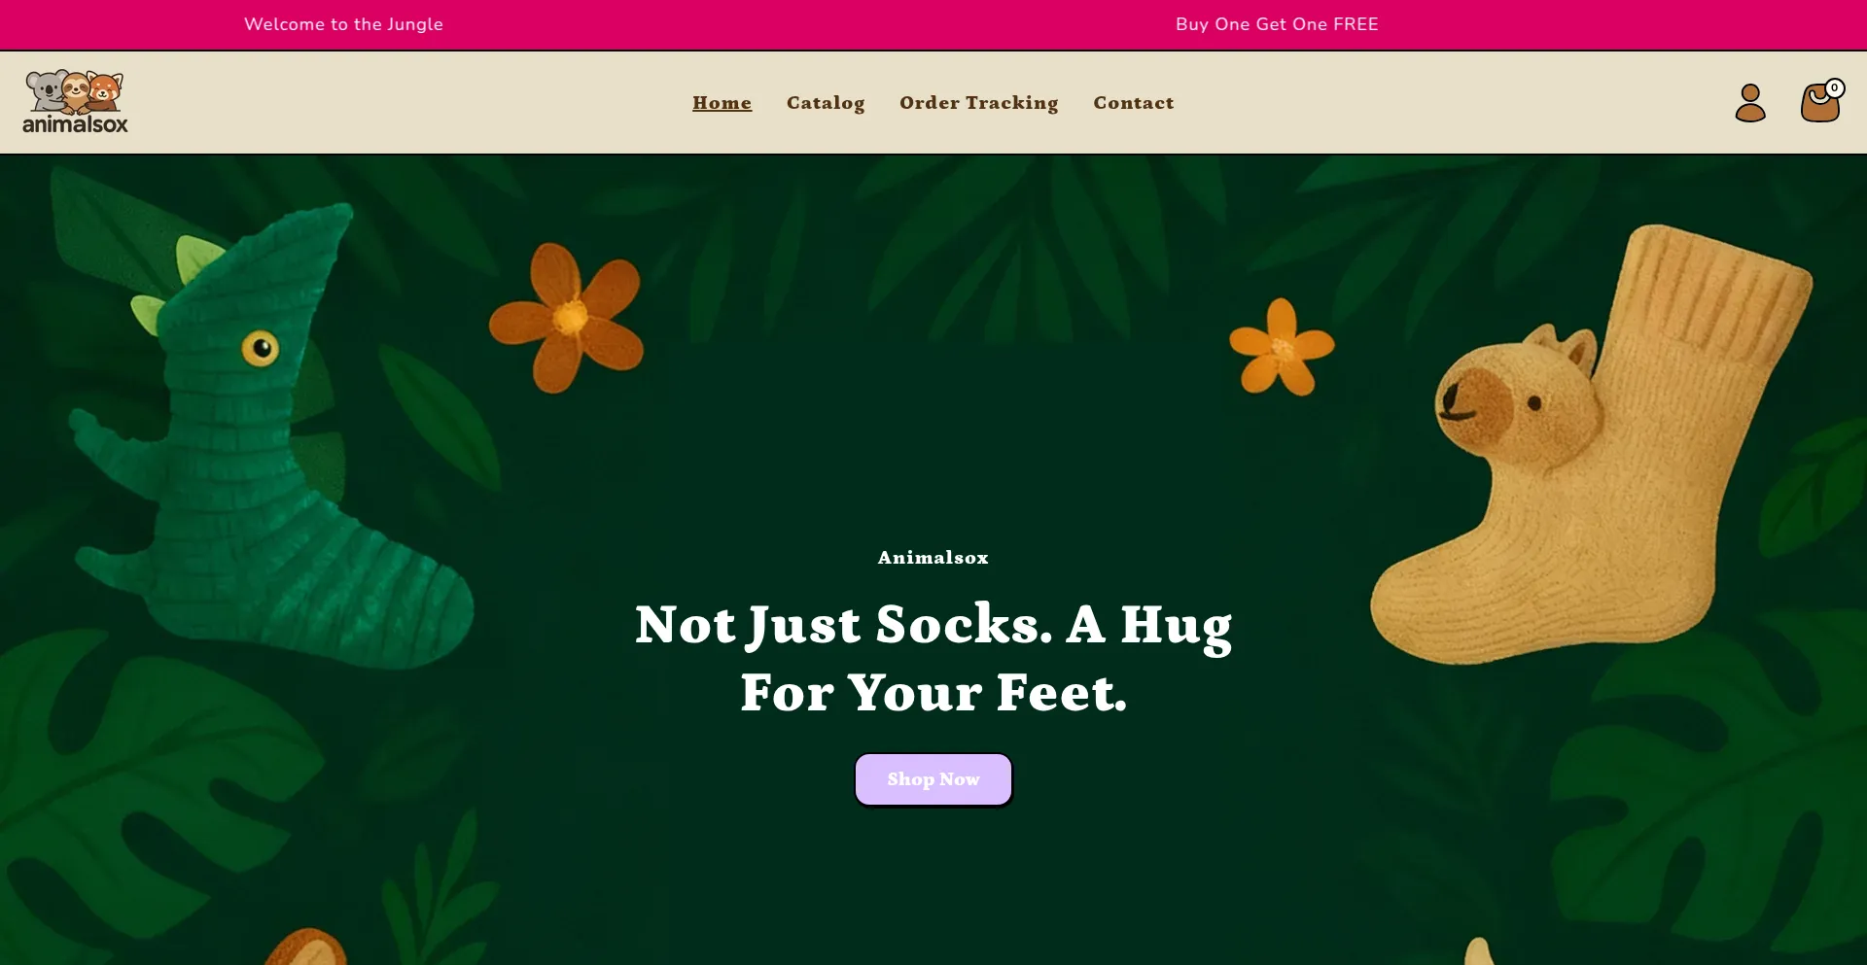Click the red panda in the logo
The width and height of the screenshot is (1867, 965).
click(105, 91)
